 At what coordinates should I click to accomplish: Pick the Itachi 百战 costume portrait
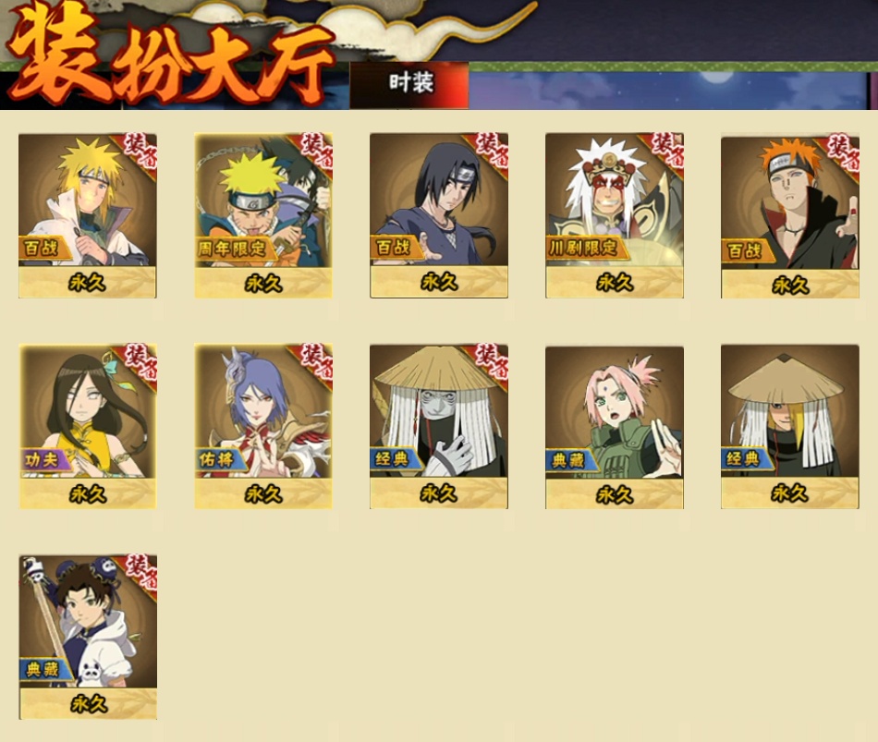point(439,215)
